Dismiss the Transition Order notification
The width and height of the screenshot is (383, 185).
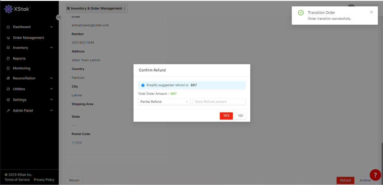[x=371, y=12]
